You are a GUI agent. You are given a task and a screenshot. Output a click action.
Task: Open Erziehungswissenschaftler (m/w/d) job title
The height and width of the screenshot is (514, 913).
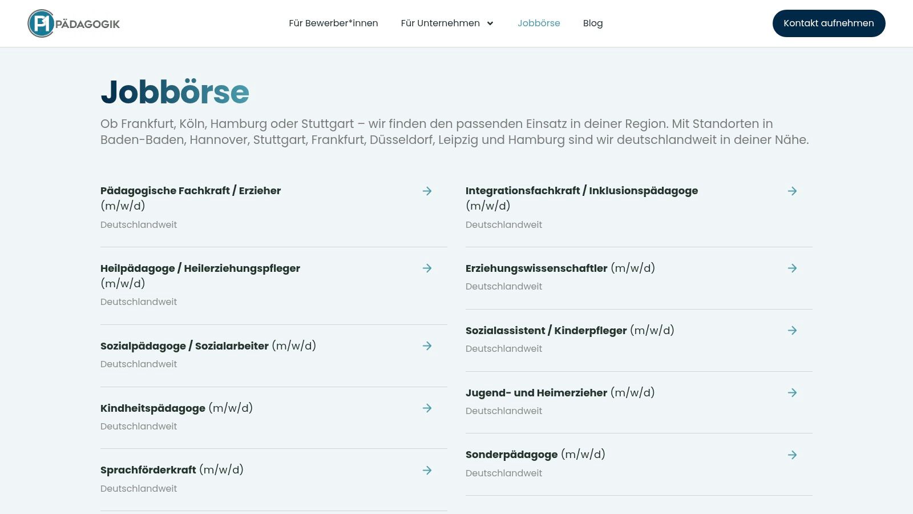click(x=560, y=268)
